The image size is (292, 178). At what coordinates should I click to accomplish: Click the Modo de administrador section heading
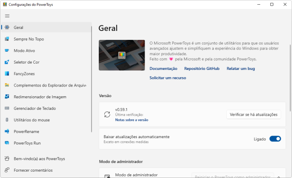coord(121,161)
